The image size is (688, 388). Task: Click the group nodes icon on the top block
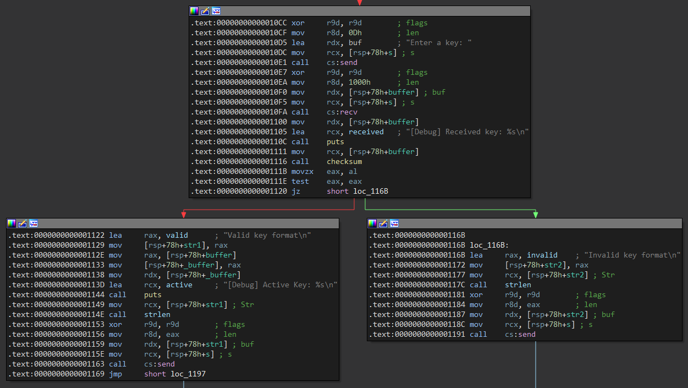216,11
